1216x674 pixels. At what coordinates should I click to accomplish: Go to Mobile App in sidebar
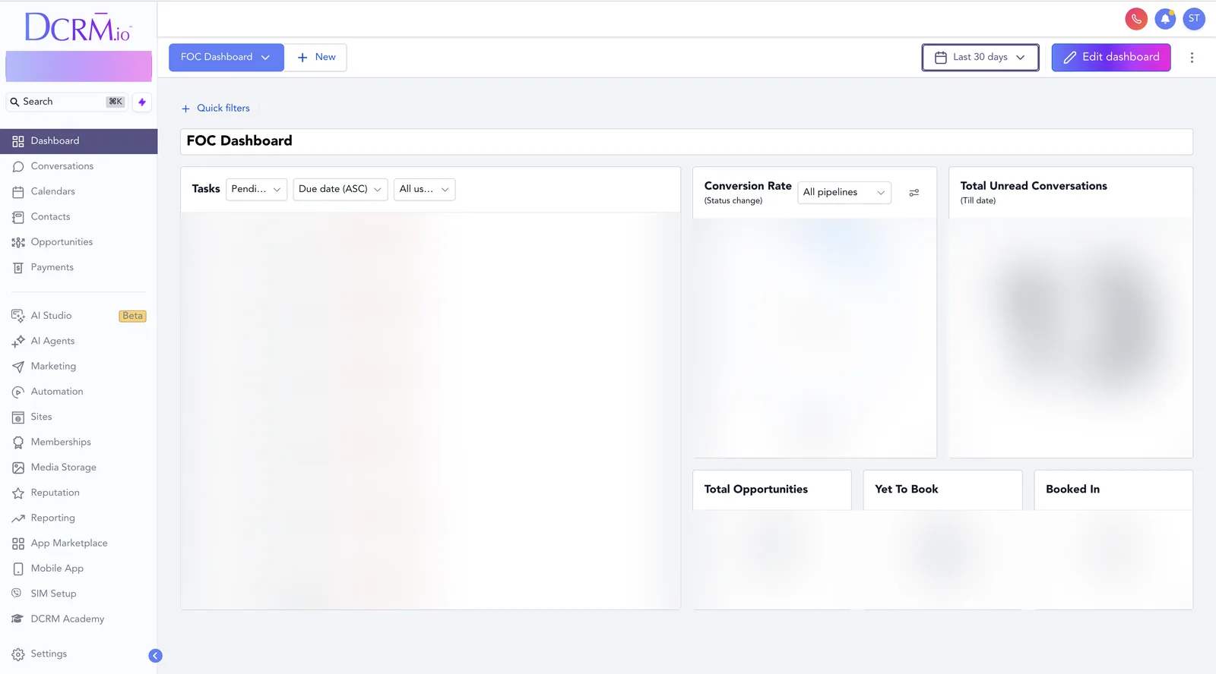pos(57,568)
